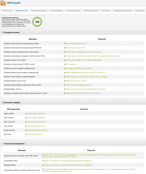Click the scan icon beside Результат сканирования header

coord(3,144)
